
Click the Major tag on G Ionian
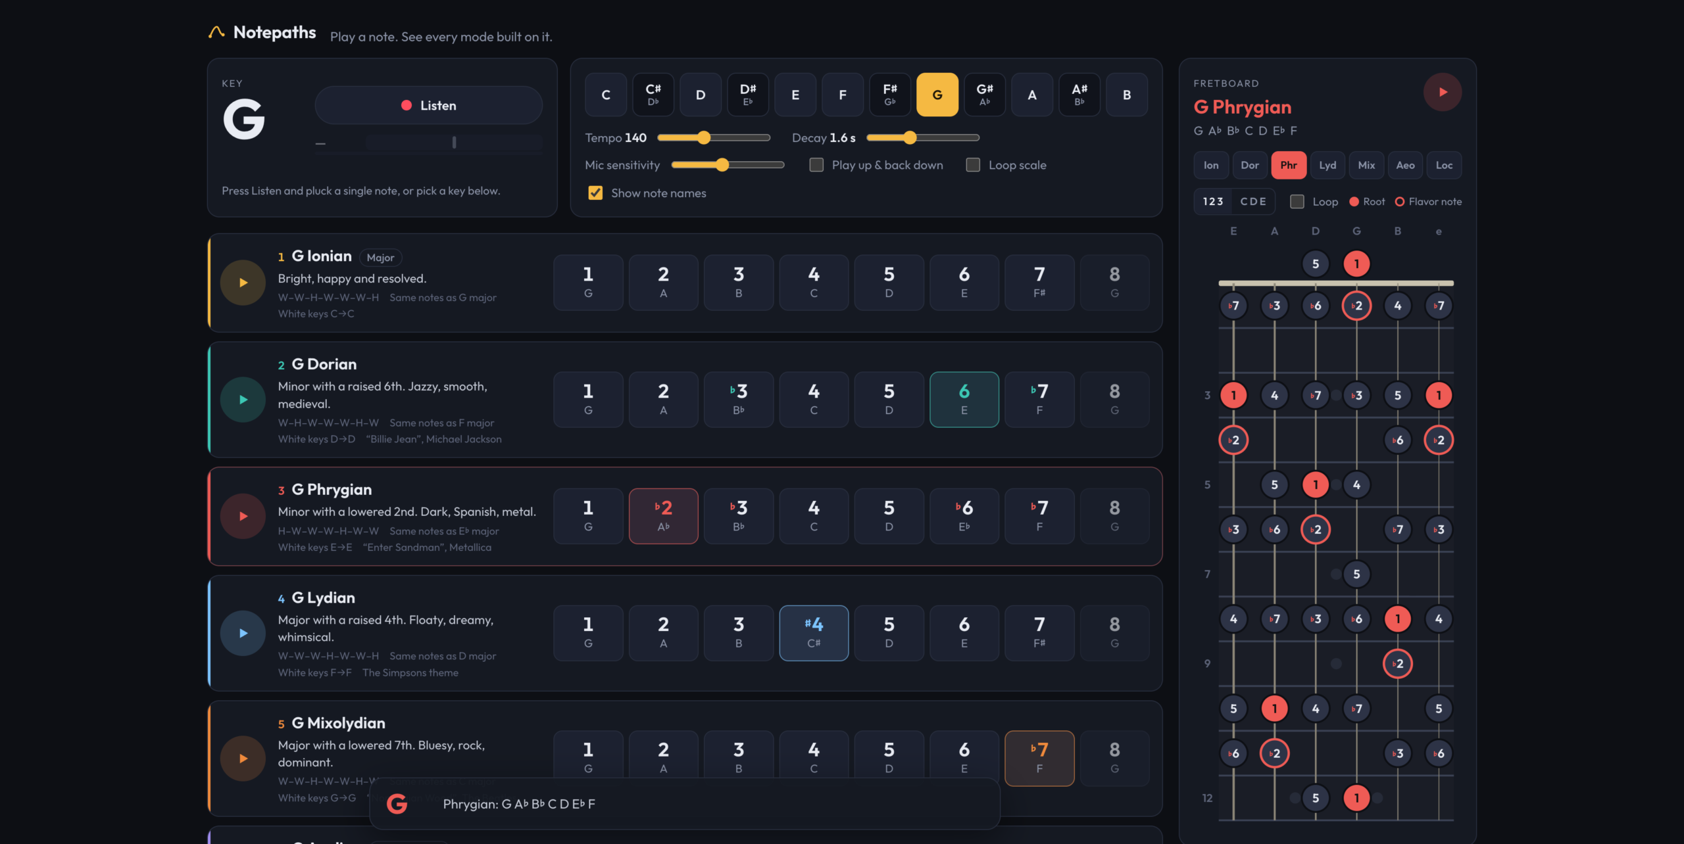pos(381,258)
